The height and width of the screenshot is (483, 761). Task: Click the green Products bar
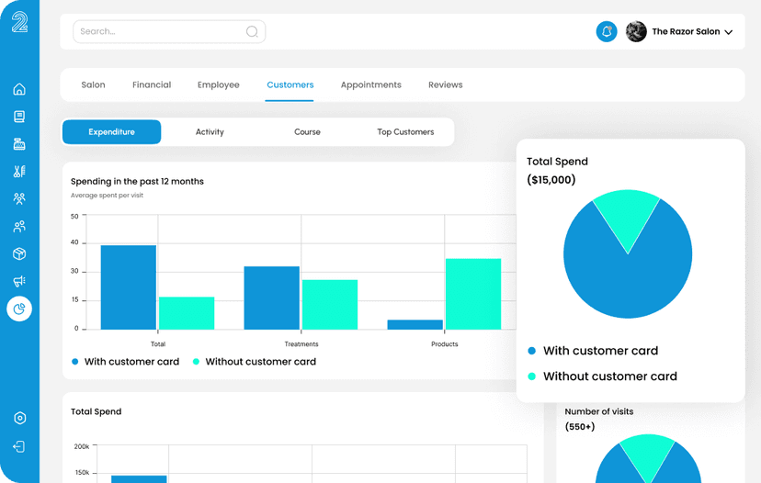[473, 295]
